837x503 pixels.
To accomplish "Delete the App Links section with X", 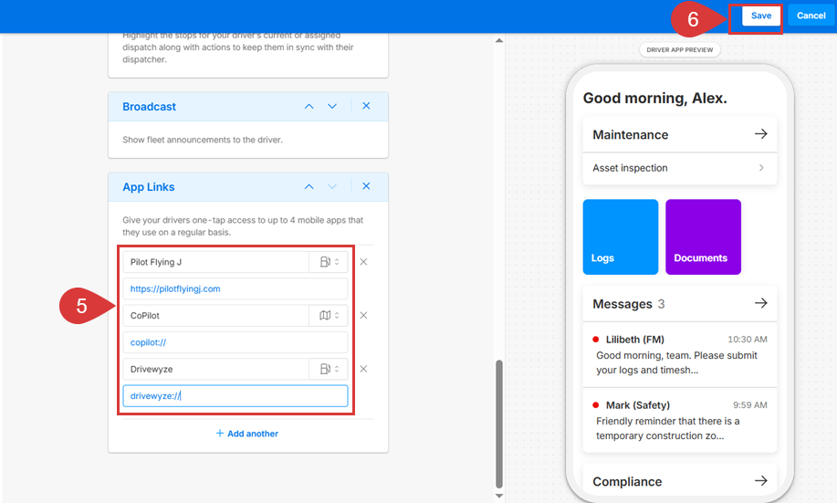I will coord(366,186).
